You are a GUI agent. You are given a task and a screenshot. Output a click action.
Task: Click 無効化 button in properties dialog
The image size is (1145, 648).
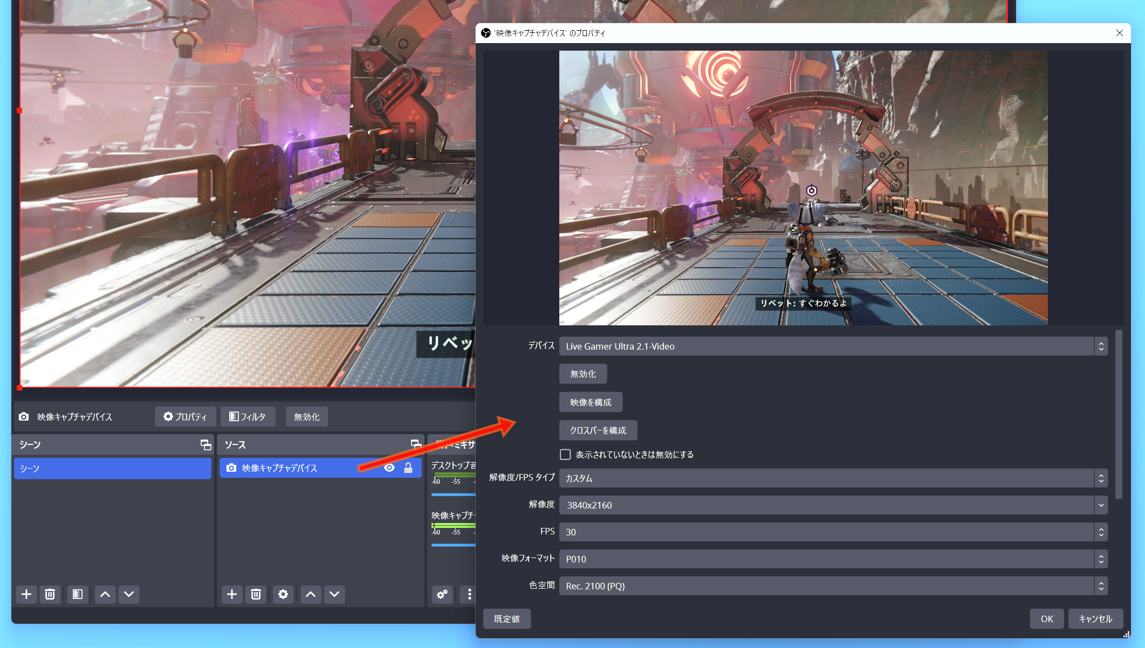583,374
